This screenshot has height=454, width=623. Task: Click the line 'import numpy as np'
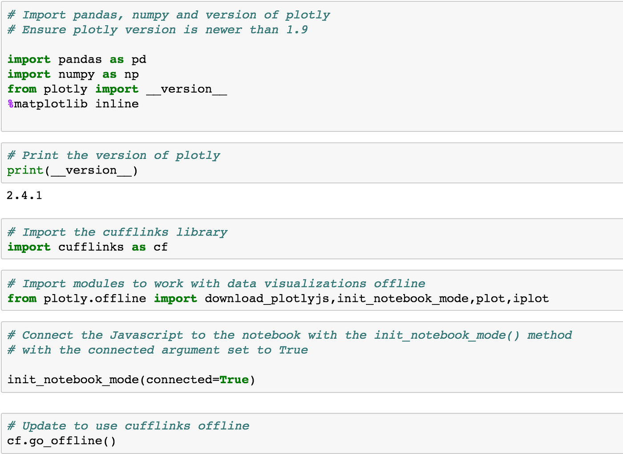point(73,74)
